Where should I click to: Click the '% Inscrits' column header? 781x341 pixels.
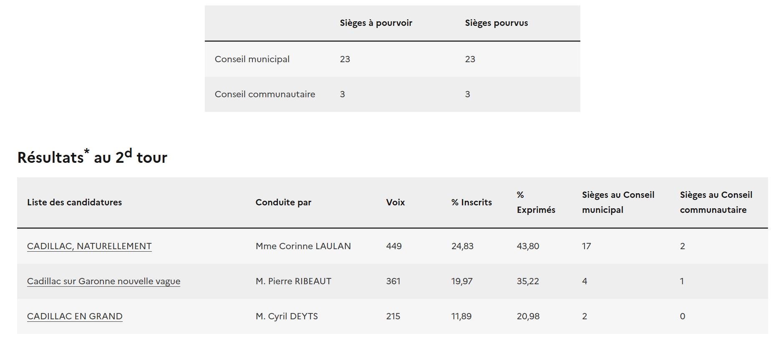pos(471,202)
